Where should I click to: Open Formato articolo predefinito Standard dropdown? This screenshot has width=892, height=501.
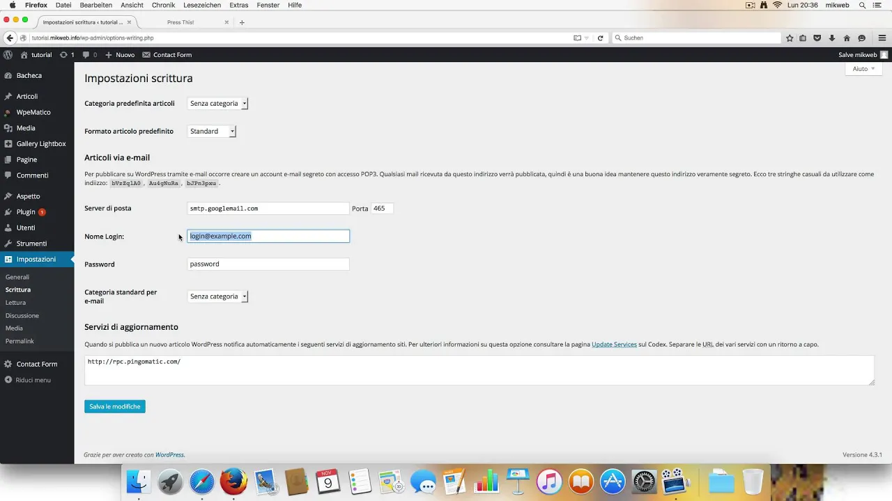click(212, 131)
